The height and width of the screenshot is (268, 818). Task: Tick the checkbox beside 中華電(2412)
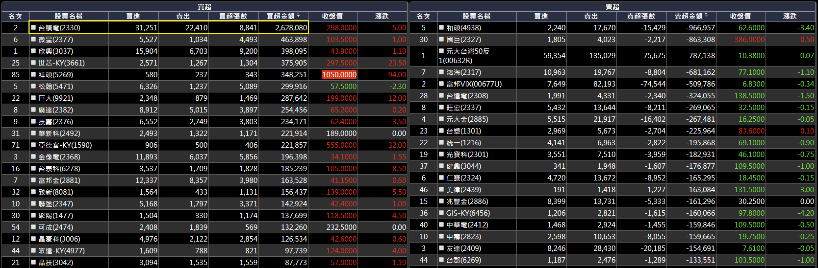click(441, 225)
